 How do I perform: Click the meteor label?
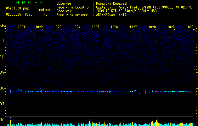[45, 10]
